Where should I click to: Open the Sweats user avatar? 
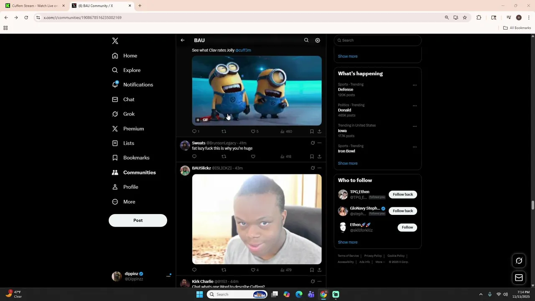185,145
